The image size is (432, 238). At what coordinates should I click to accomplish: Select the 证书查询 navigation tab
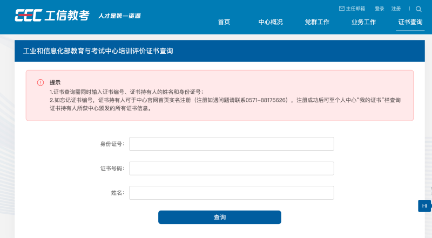[x=410, y=22]
